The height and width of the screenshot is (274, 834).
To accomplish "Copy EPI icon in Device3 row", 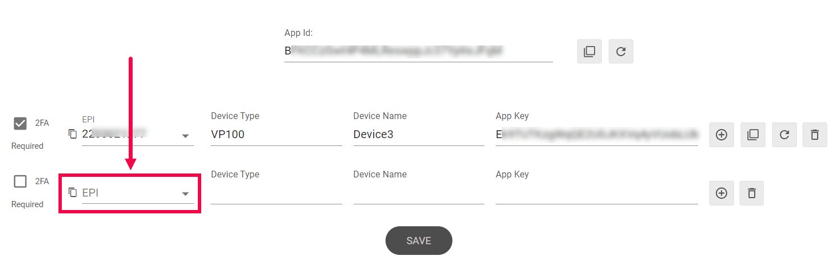I will coord(72,134).
